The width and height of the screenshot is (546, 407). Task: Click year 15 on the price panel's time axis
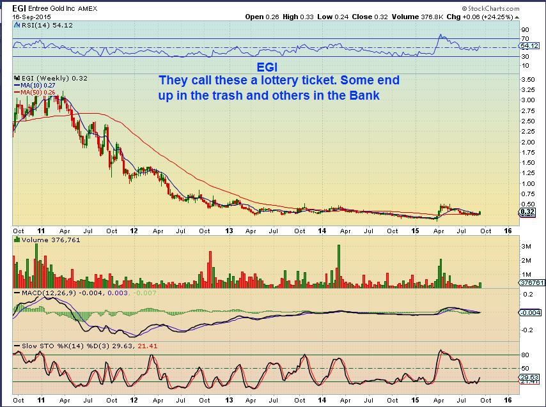pyautogui.click(x=415, y=231)
